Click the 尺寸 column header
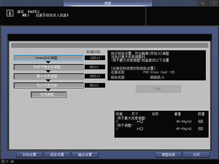The width and height of the screenshot is (219, 164). (135, 114)
